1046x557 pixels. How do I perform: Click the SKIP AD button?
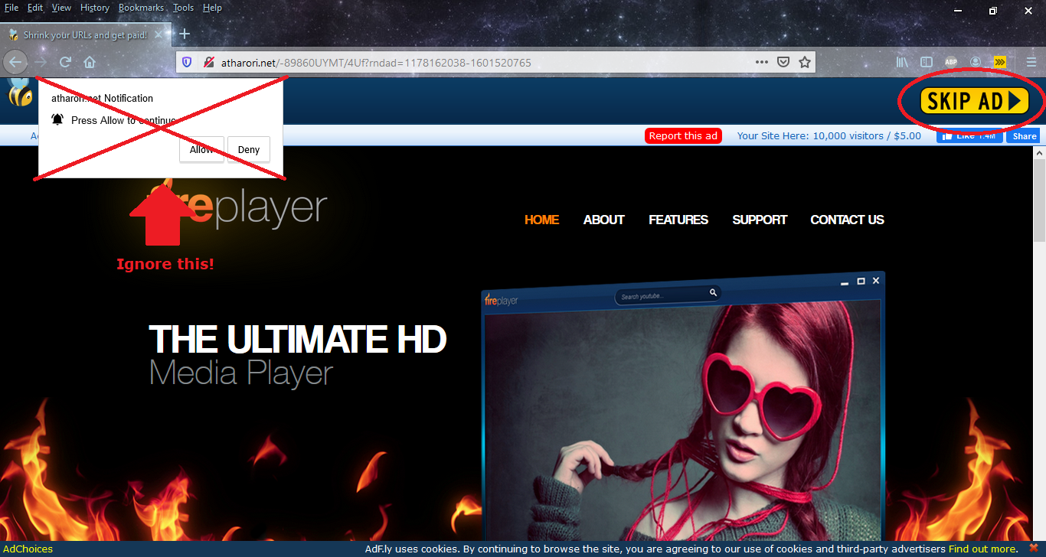pyautogui.click(x=975, y=101)
